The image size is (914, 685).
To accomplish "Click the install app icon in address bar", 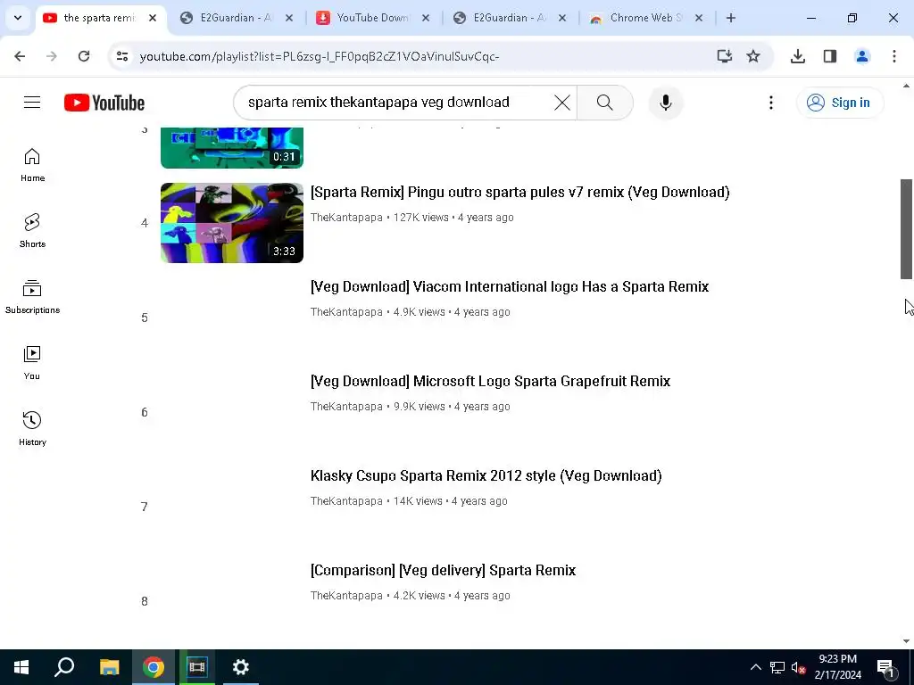I will [725, 56].
